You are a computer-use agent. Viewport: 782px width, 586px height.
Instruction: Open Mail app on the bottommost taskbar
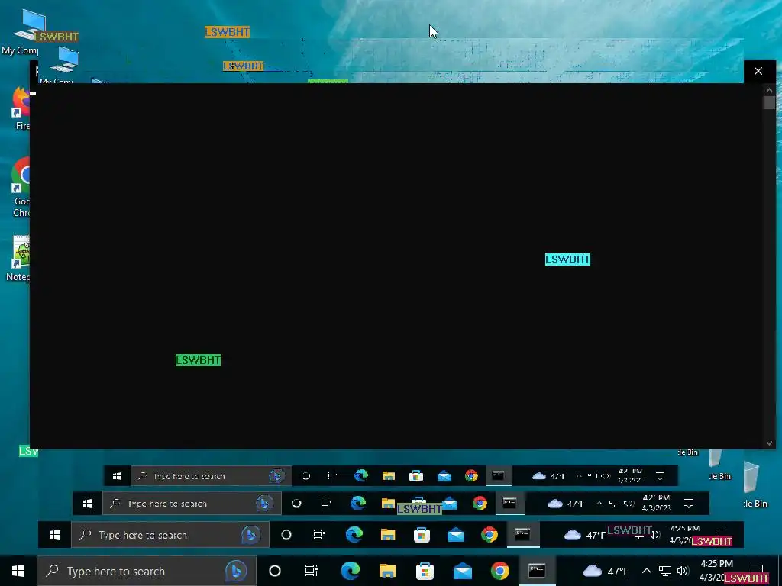462,571
